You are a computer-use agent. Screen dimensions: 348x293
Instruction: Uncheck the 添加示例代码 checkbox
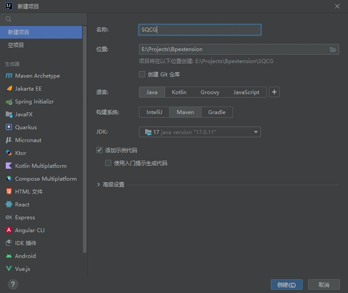pyautogui.click(x=99, y=150)
